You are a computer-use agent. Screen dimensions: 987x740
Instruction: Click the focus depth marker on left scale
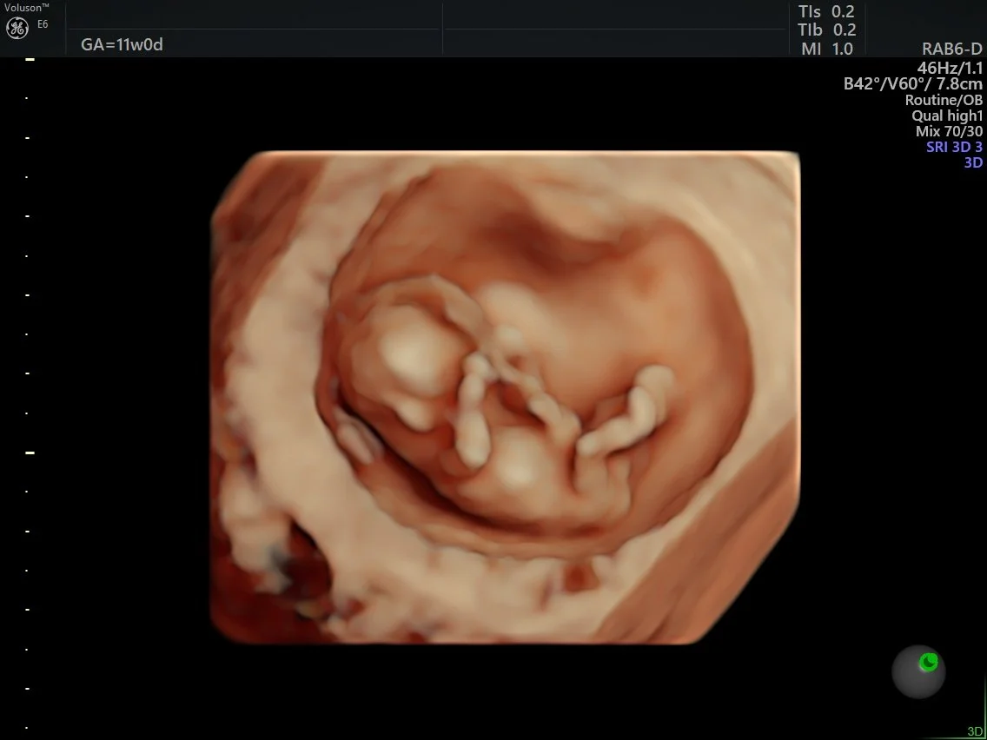click(31, 451)
